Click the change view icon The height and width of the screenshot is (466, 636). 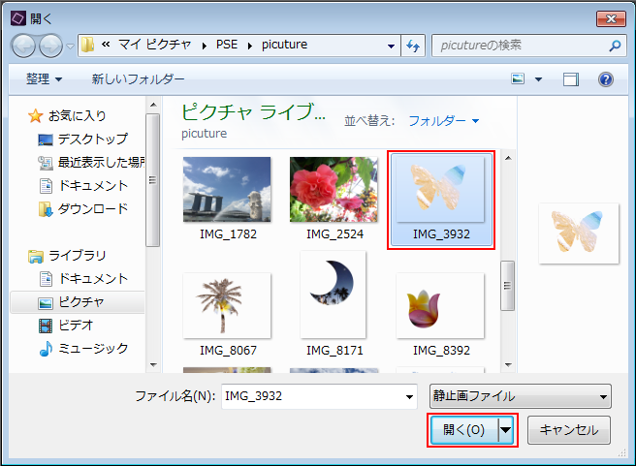tap(518, 78)
